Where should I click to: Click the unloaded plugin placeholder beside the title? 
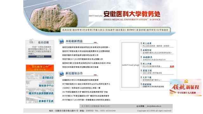pos(96,16)
